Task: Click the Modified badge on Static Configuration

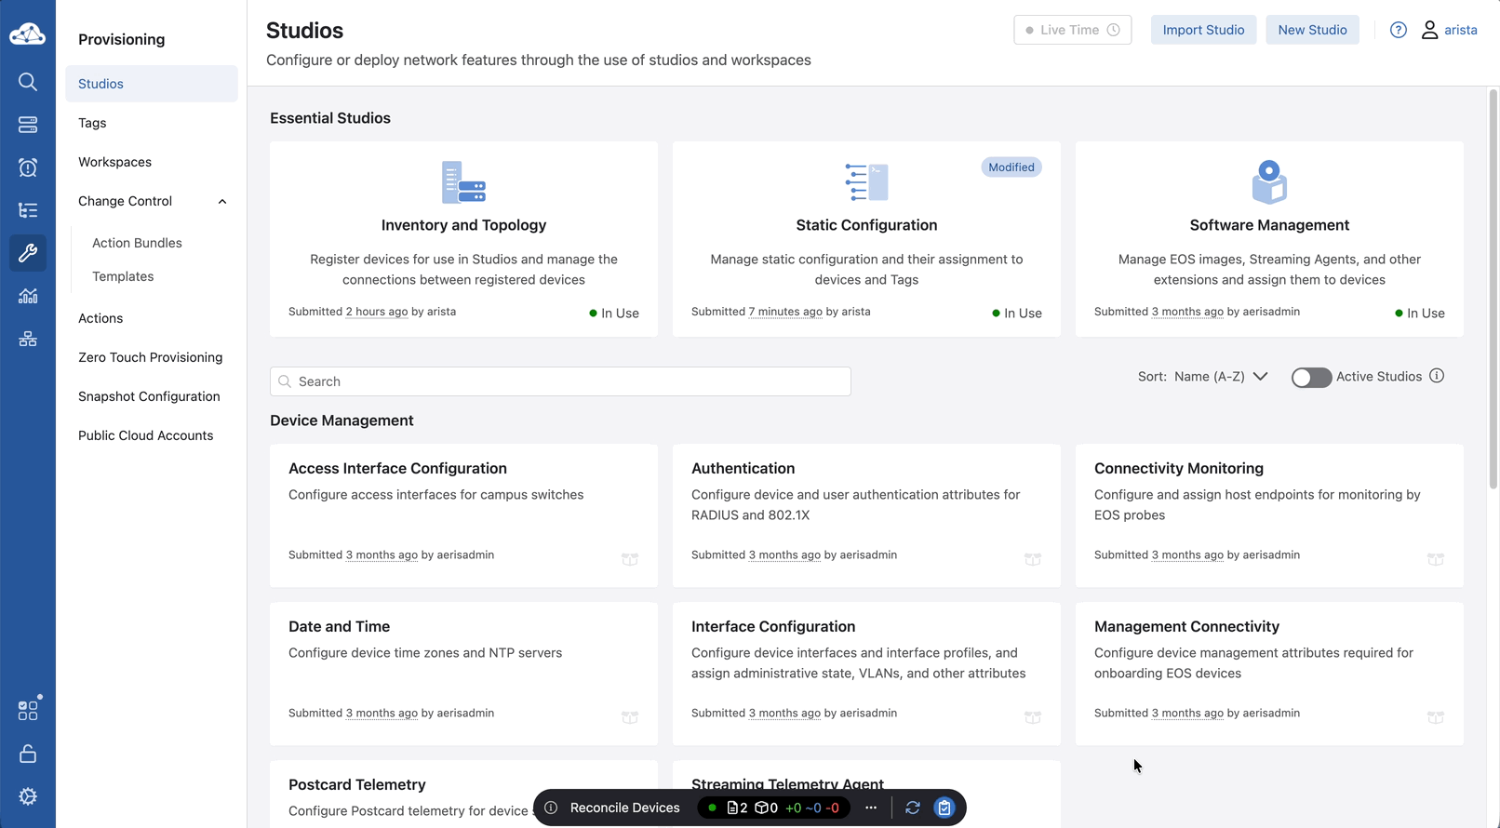Action: coord(1011,167)
